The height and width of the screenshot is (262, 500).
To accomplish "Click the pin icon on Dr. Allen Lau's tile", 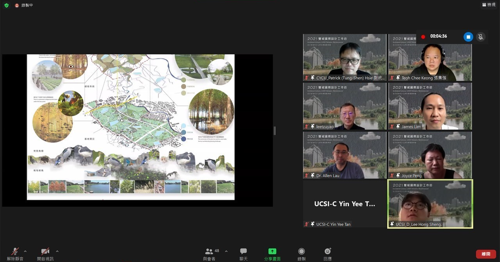I will [x=312, y=176].
